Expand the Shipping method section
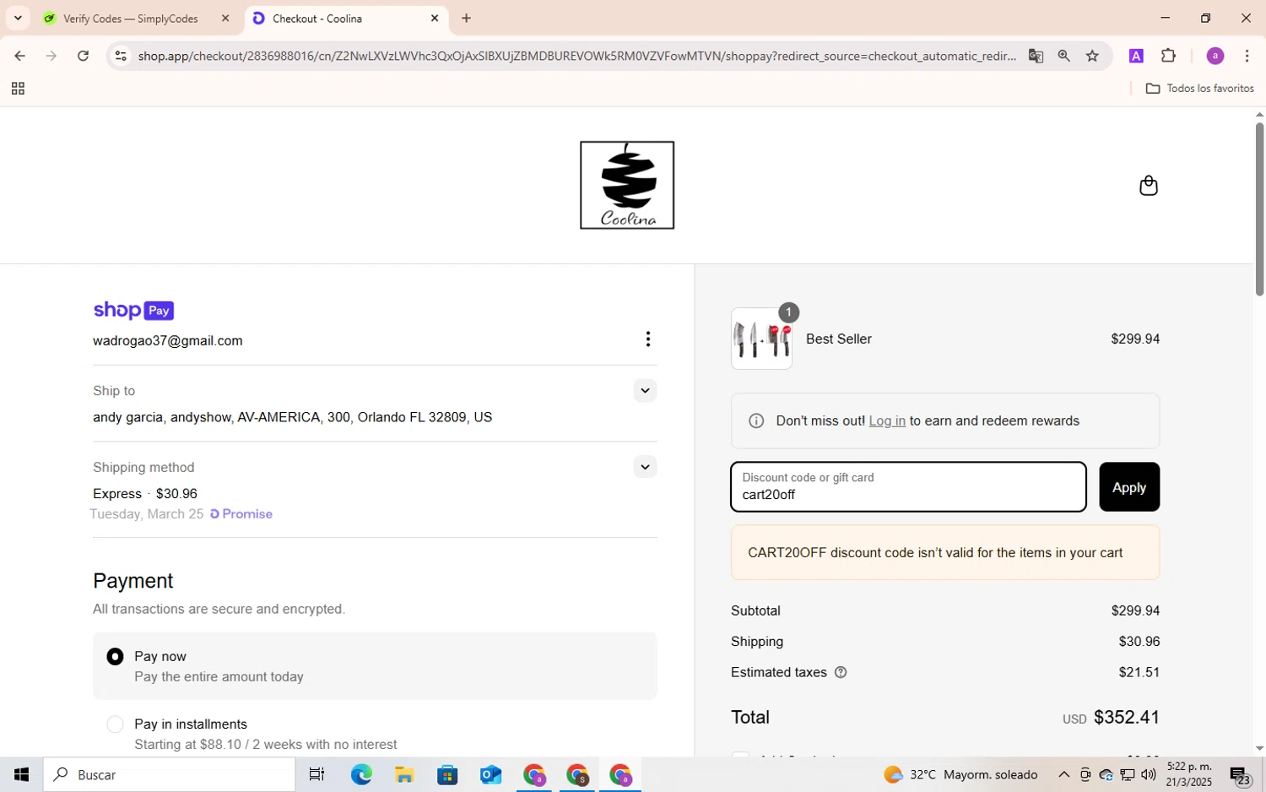This screenshot has height=792, width=1266. click(645, 467)
